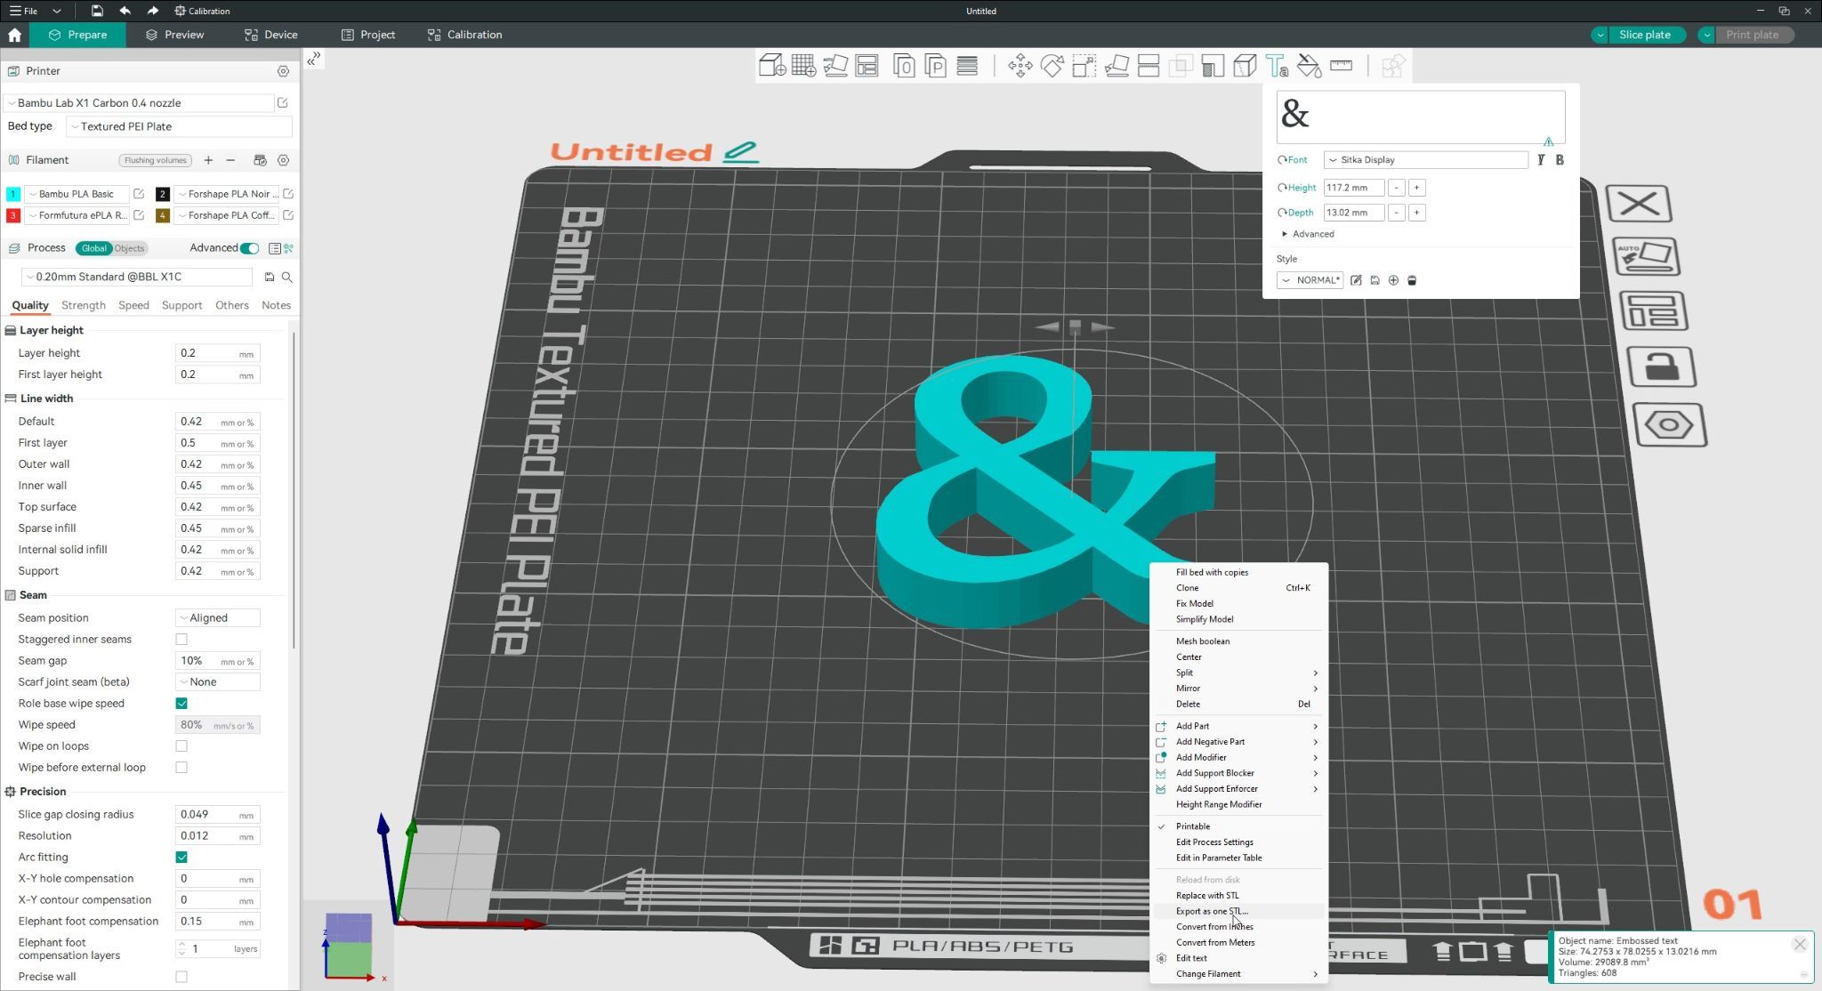Select the Move tool

click(x=1020, y=66)
